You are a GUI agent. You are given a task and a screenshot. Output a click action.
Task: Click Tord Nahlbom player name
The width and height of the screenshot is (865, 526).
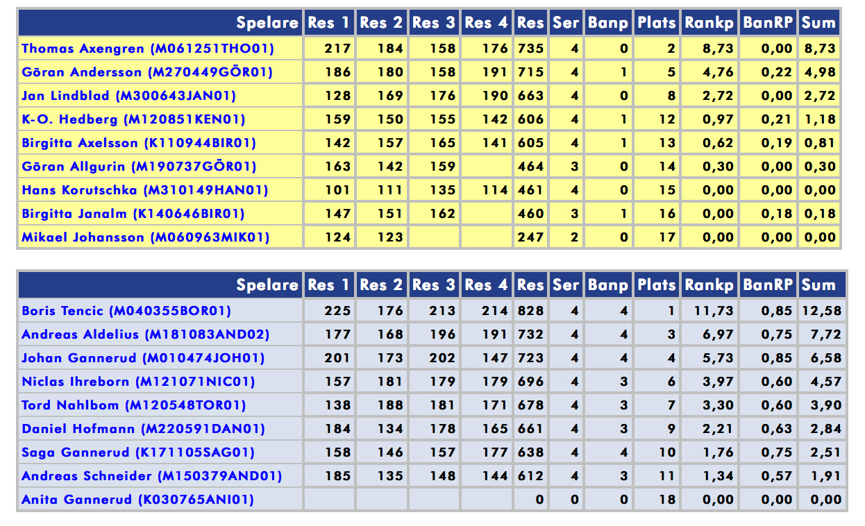point(134,405)
